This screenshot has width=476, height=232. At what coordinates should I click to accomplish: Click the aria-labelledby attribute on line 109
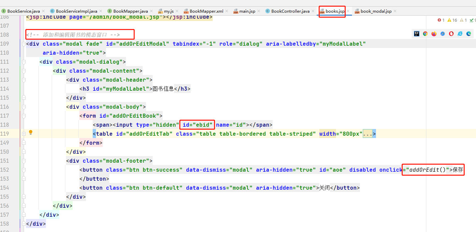pos(316,44)
